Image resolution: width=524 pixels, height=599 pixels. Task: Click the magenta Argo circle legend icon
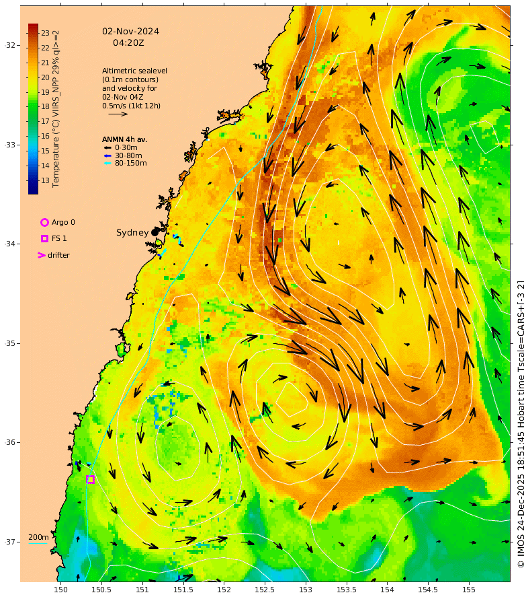pyautogui.click(x=44, y=222)
